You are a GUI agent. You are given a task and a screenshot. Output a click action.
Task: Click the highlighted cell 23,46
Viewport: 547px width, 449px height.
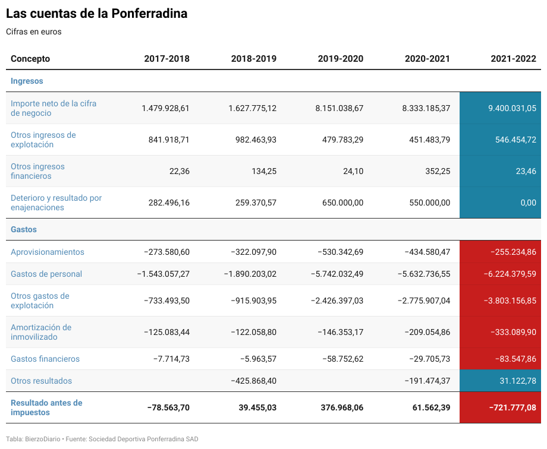tap(500, 171)
